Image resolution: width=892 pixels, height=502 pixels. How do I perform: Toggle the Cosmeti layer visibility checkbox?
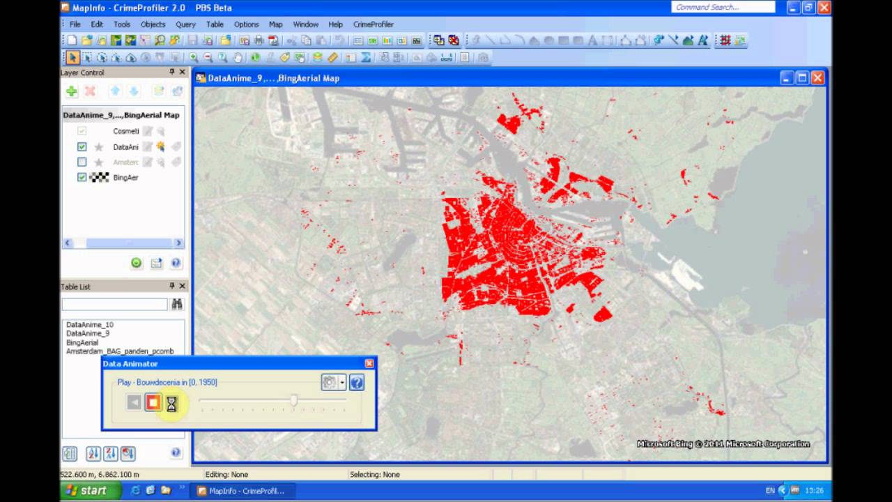click(x=82, y=131)
